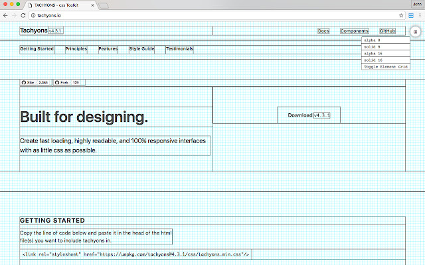Click the round grid overlay button
425x265 pixels.
point(415,32)
